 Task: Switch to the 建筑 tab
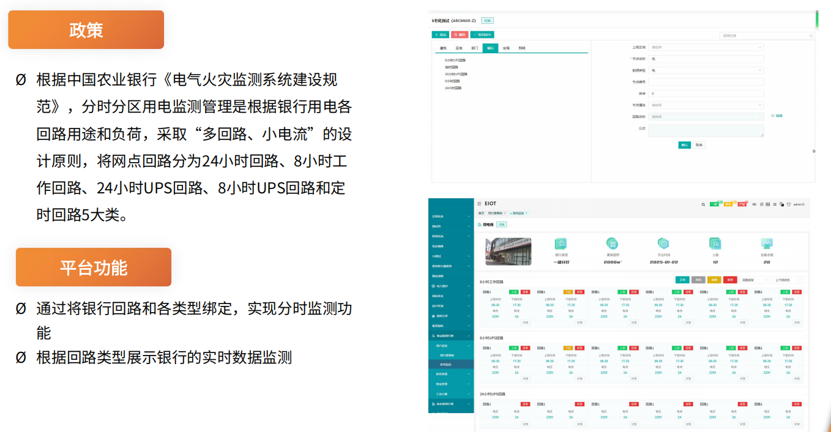[x=443, y=48]
